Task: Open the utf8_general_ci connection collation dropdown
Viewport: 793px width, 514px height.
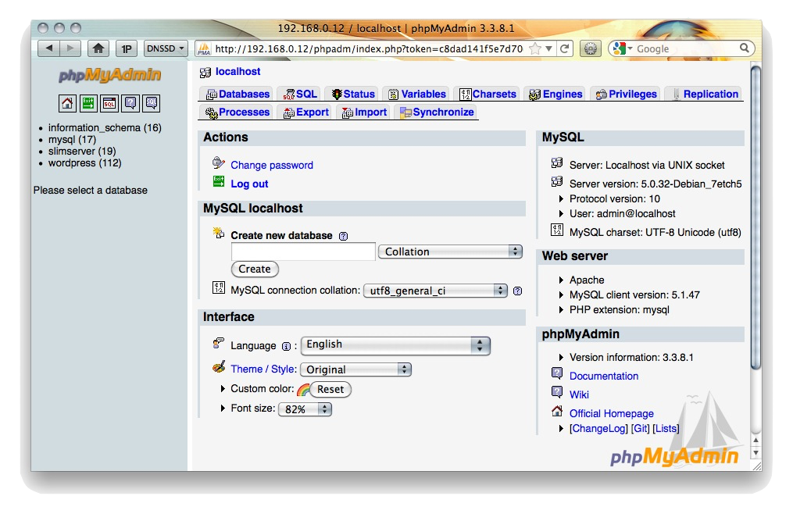Action: point(435,291)
